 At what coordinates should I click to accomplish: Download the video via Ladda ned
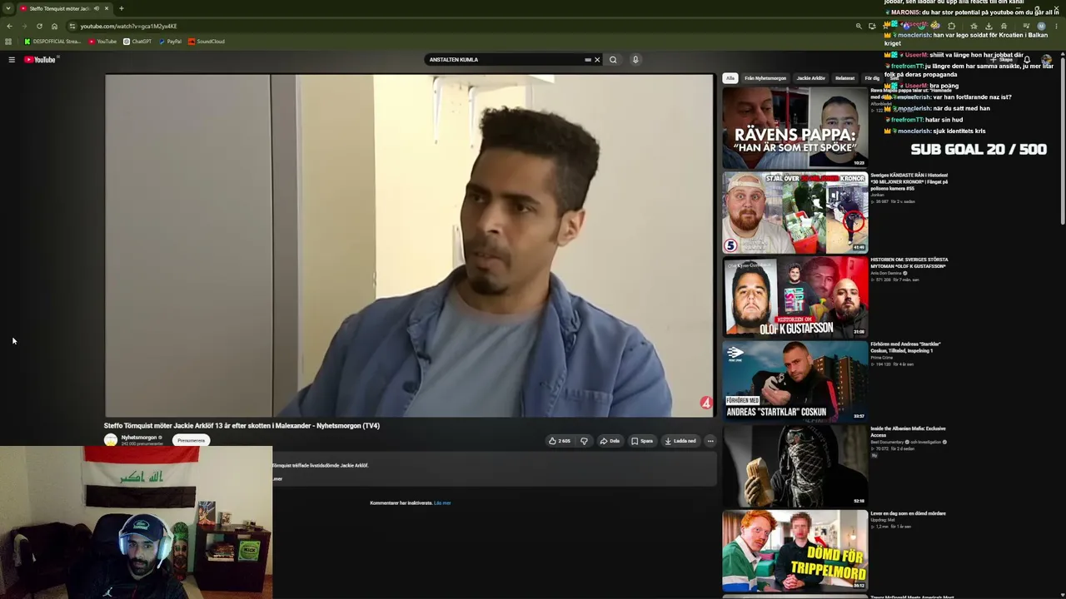[x=681, y=441]
